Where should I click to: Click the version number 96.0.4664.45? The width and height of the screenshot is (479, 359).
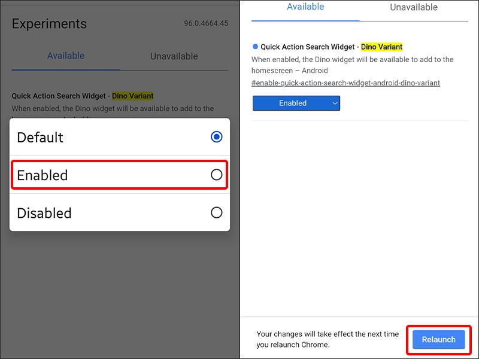[x=206, y=24]
